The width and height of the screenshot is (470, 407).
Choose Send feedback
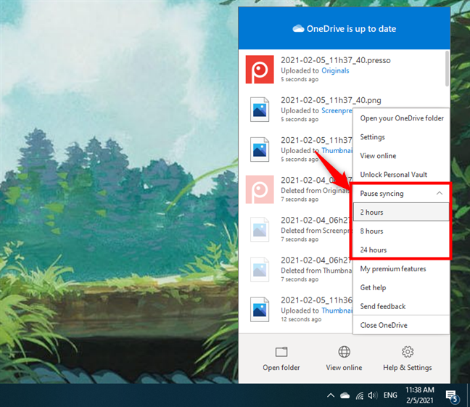[x=401, y=306]
